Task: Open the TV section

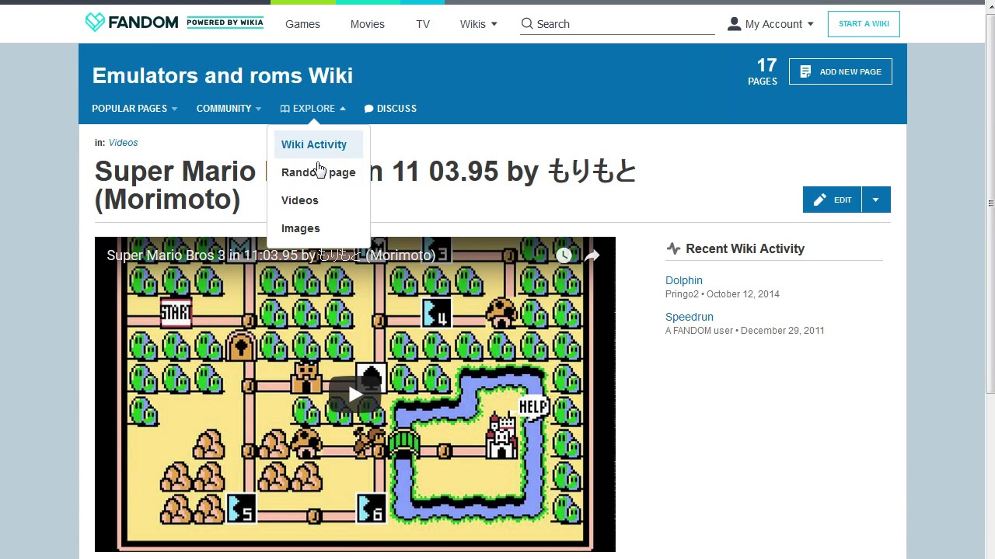Action: tap(423, 24)
